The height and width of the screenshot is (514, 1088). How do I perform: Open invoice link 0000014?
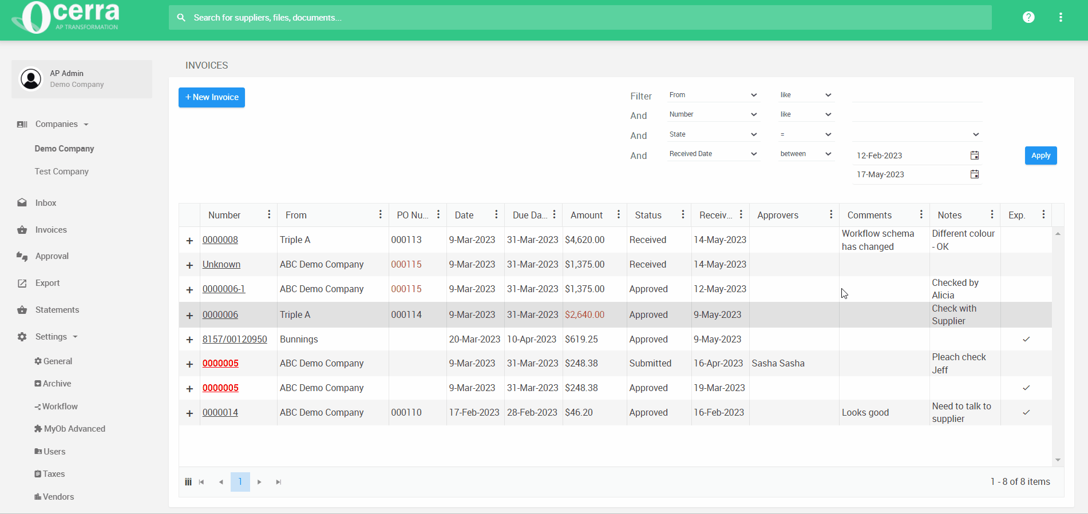(x=220, y=413)
